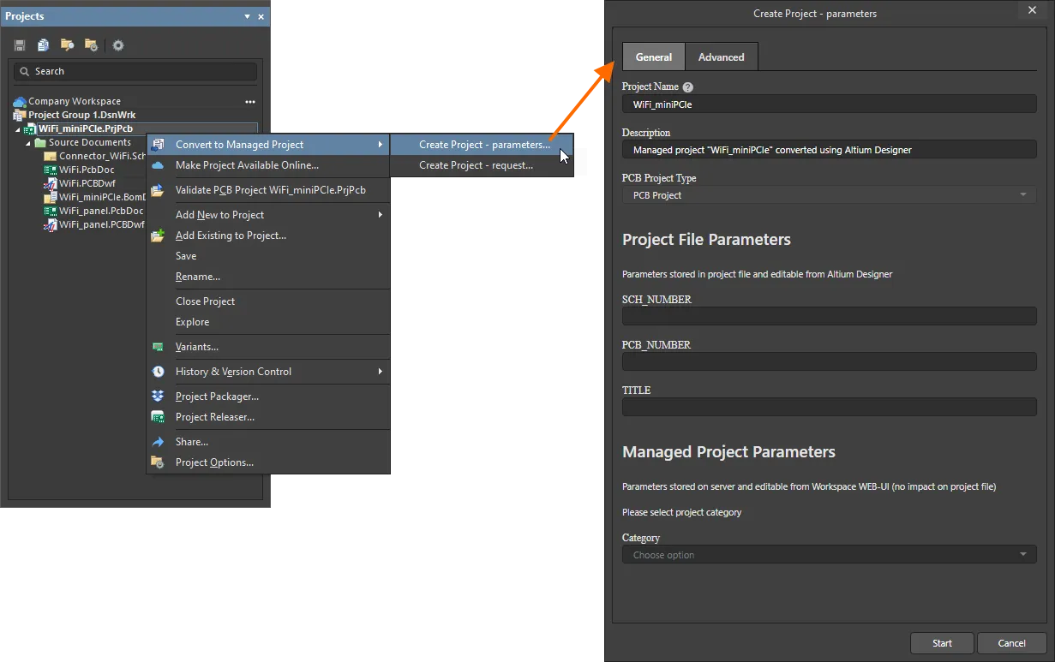Click the Connector_WiFi schematic file icon
This screenshot has height=662, width=1055.
coord(51,156)
